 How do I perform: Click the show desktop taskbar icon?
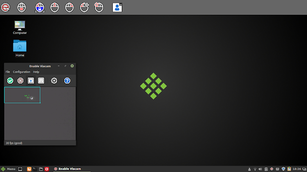pyautogui.click(x=20, y=169)
